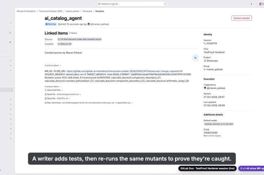Screen dimensions: 264x175
Task: Open GitLab AI Hackathon breadcrumb
Action: (x=26, y=11)
